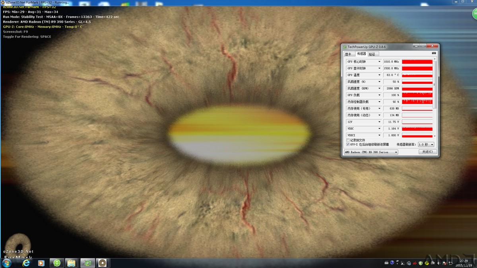Open the Windows Start orb
Viewport: 477px width, 268px height.
click(x=7, y=263)
